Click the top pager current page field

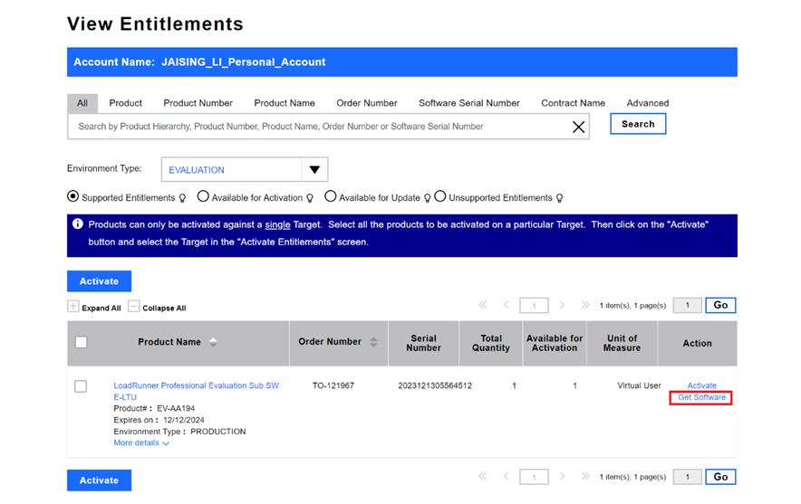pos(534,306)
